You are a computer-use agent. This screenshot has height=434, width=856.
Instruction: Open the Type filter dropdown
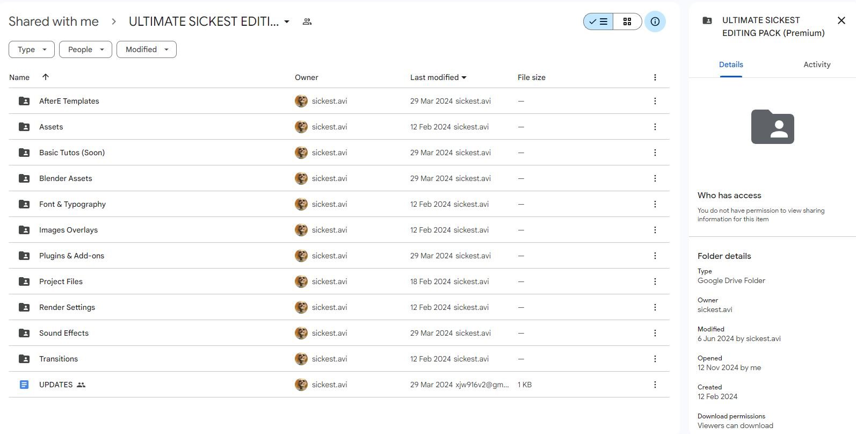tap(32, 49)
